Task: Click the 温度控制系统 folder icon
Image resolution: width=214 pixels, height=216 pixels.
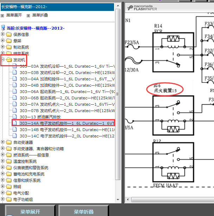Action: pyautogui.click(x=9, y=161)
